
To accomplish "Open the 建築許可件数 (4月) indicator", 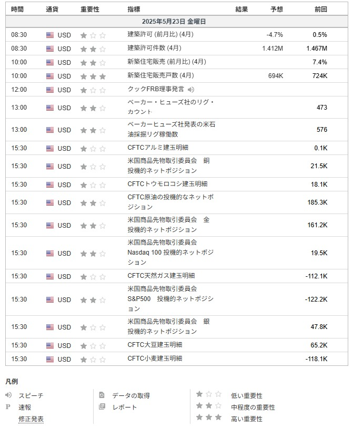I will click(154, 48).
